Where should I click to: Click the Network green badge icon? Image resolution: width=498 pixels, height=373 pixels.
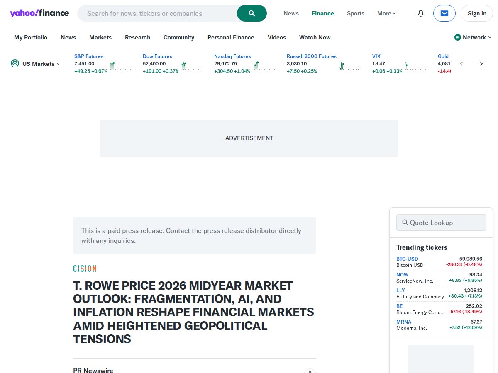point(458,37)
